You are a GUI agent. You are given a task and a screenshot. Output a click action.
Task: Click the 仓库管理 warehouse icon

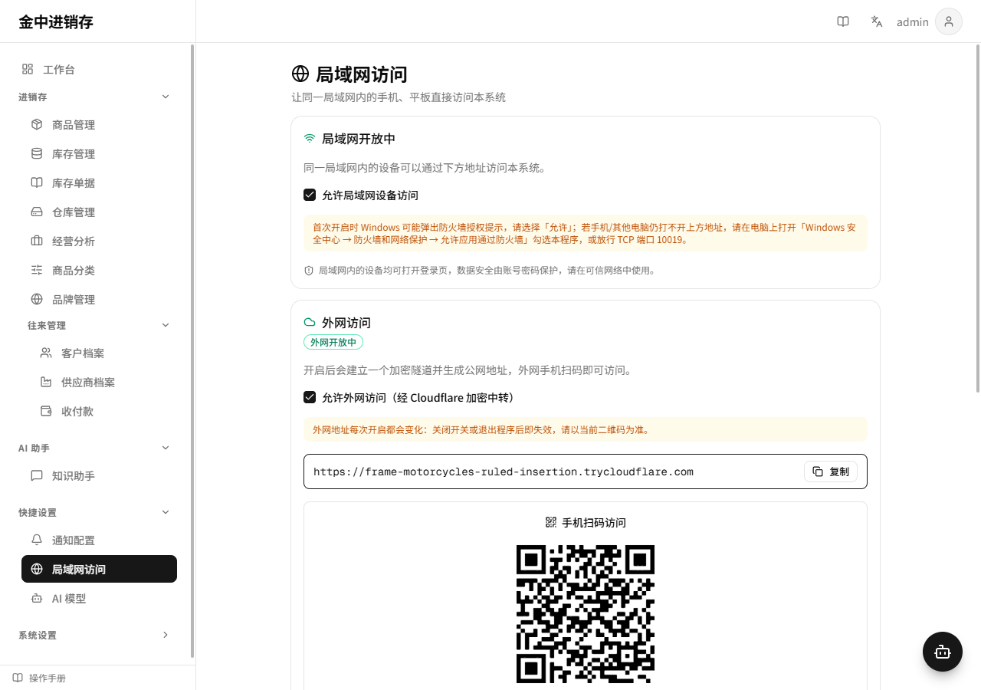click(x=37, y=212)
